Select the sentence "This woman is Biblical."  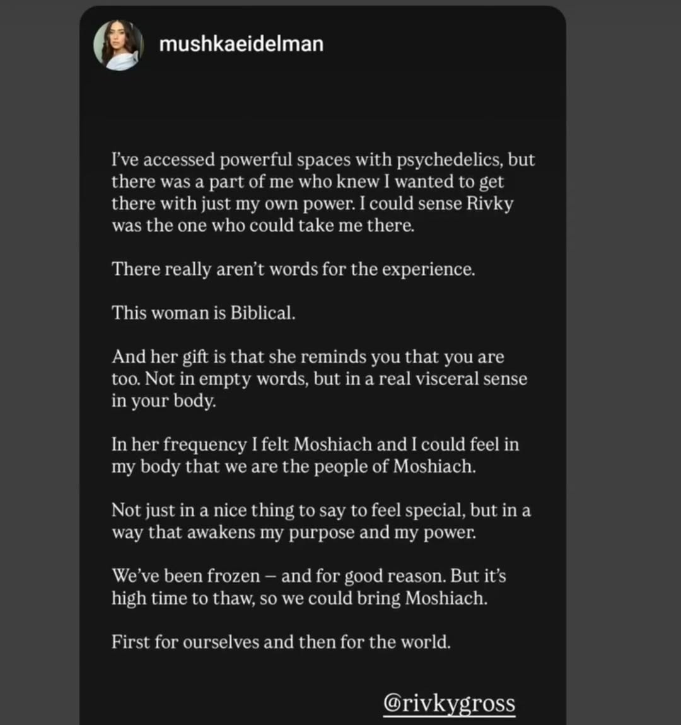click(x=204, y=313)
